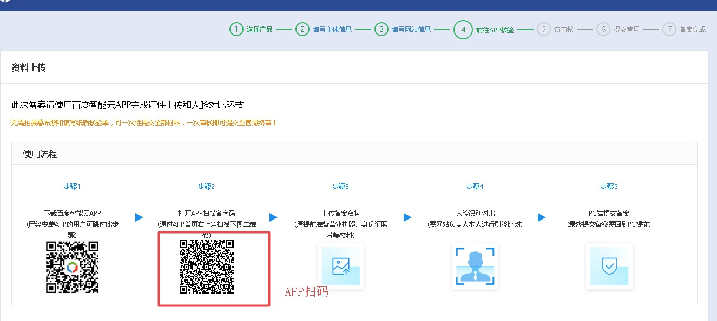
Task: Click the text 人脸识别对比
Action: pos(475,214)
